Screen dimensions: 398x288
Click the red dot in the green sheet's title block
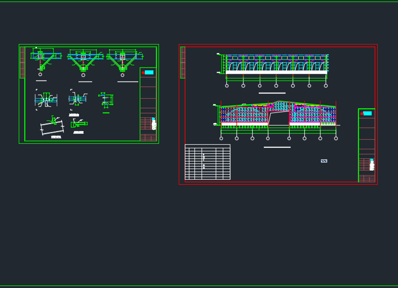pyautogui.click(x=143, y=72)
